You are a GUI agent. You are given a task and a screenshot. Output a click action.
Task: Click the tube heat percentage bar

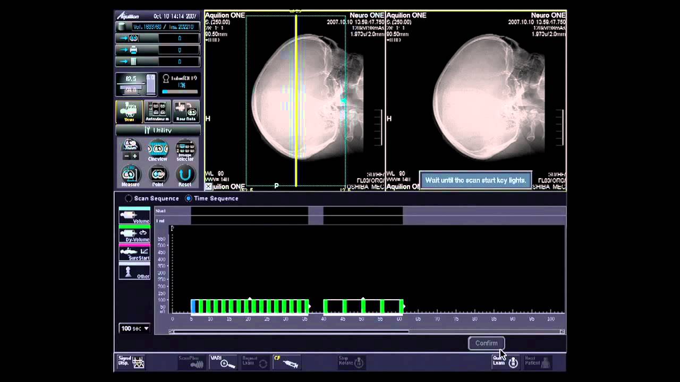[x=180, y=92]
